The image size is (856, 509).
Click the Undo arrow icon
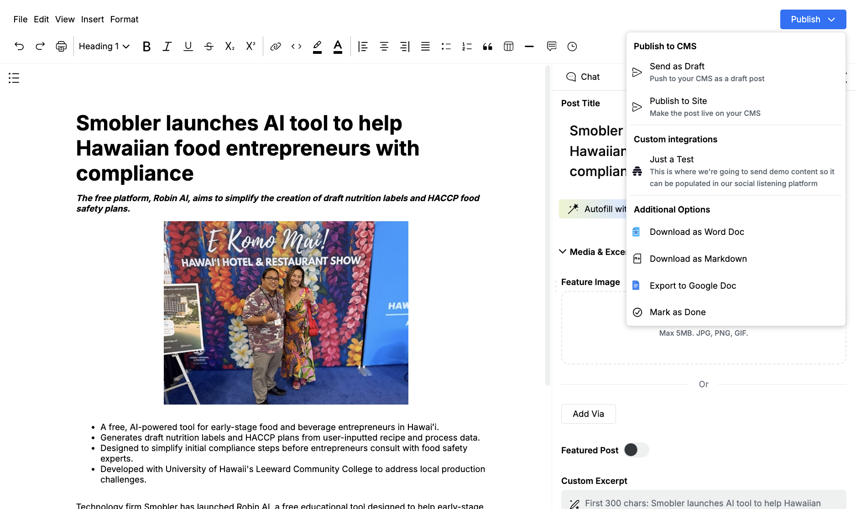[19, 46]
